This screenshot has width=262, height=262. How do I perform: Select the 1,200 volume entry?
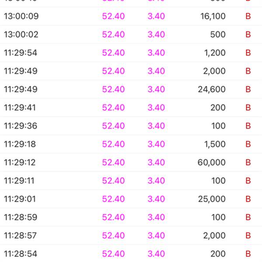pyautogui.click(x=214, y=53)
